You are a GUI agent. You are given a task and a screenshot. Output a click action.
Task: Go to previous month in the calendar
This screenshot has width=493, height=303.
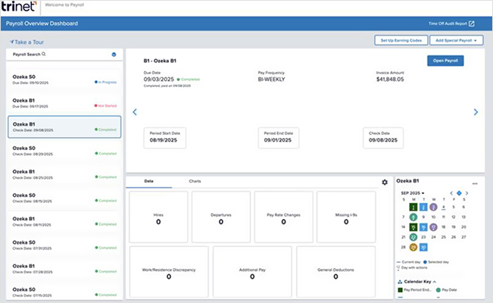[x=451, y=193]
